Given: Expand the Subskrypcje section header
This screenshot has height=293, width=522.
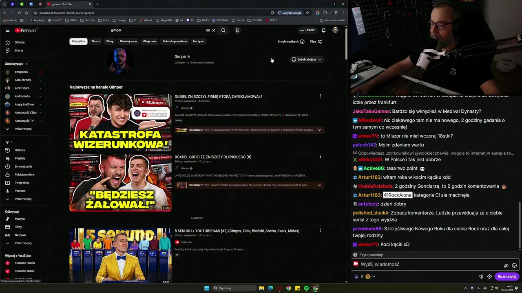Looking at the screenshot, I should [16, 63].
